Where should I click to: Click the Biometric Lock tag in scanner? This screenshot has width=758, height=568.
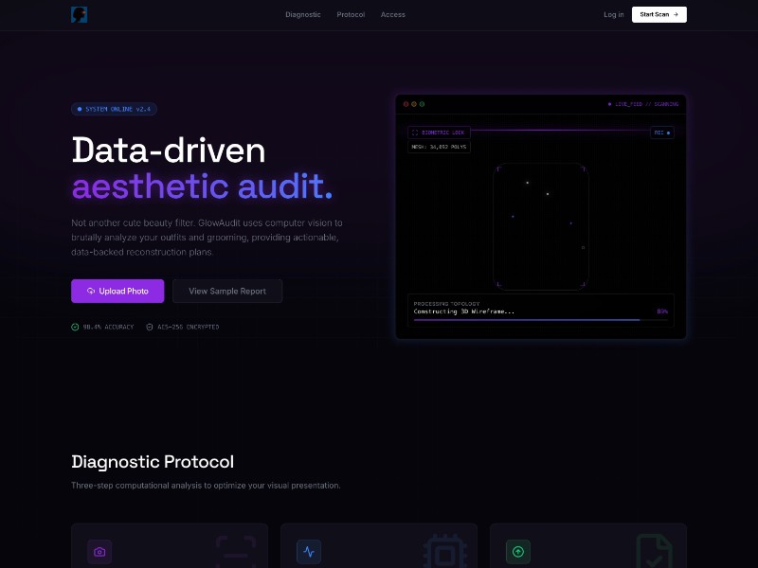click(439, 133)
